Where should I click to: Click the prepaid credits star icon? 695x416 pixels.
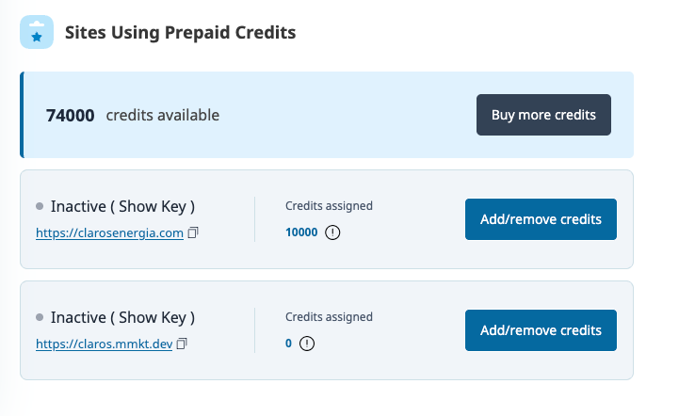coord(36,33)
